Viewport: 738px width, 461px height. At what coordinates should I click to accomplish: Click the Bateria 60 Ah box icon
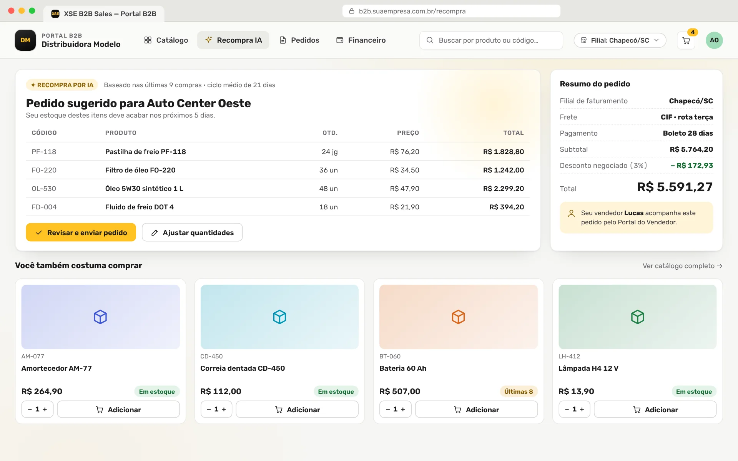tap(458, 317)
